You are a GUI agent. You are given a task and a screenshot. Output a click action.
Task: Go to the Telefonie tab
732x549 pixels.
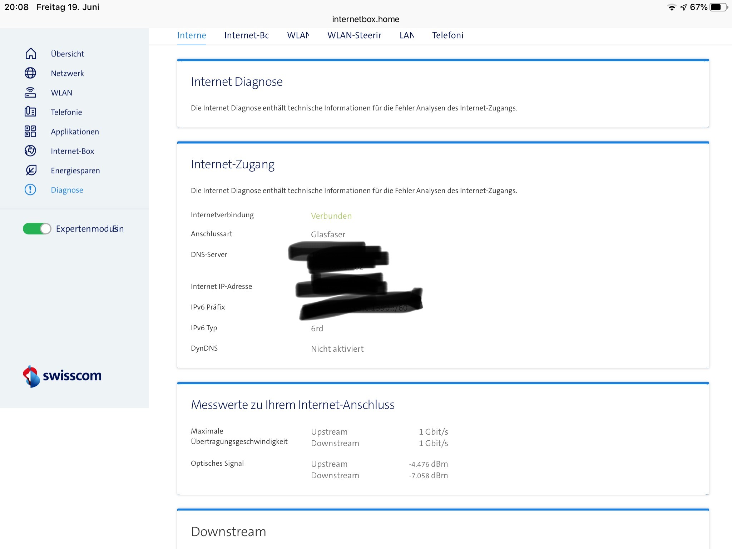[447, 35]
